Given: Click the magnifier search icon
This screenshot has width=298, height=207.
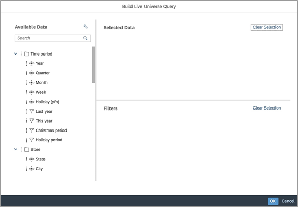Looking at the screenshot, I should (x=85, y=38).
